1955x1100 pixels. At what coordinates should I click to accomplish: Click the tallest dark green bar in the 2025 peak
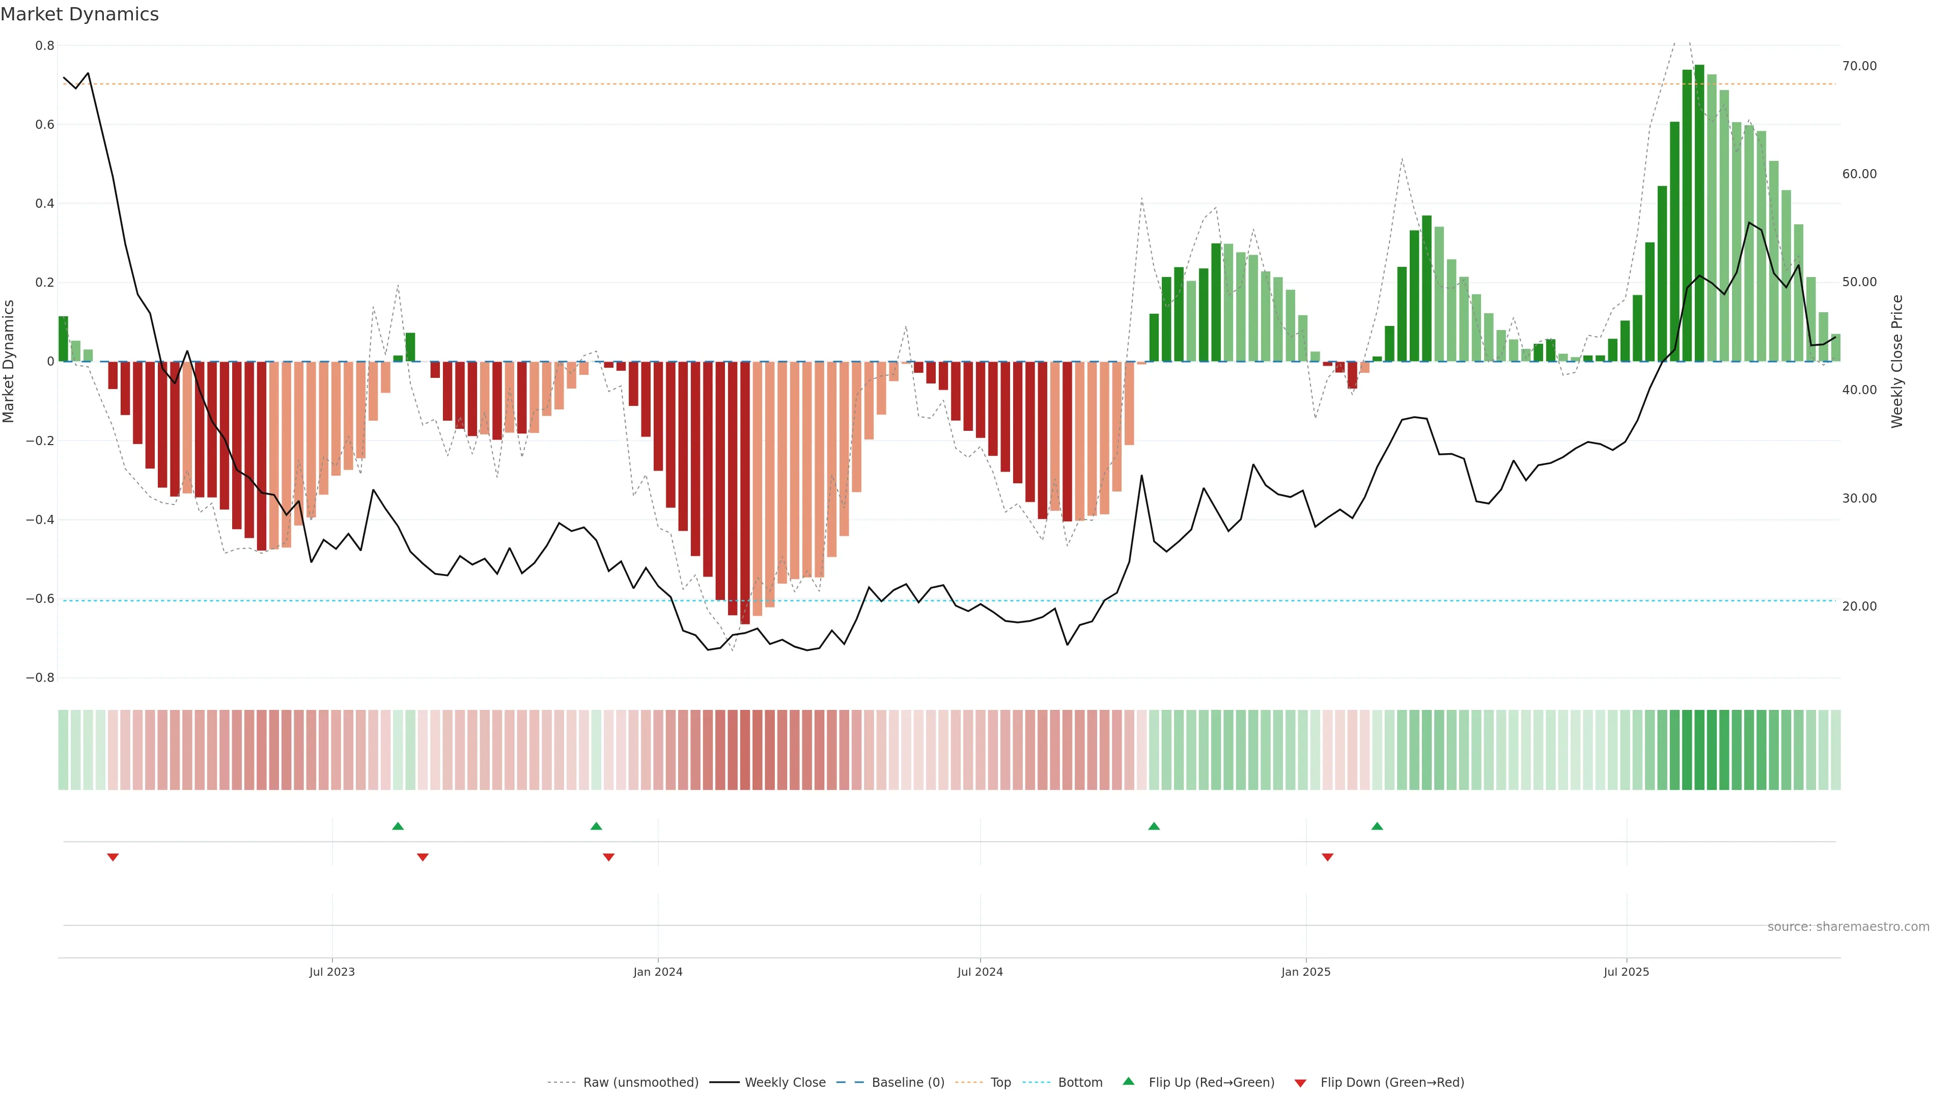[1699, 212]
